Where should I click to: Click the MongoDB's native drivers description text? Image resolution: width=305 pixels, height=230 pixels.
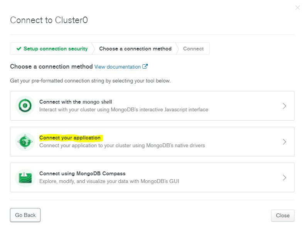coord(122,145)
